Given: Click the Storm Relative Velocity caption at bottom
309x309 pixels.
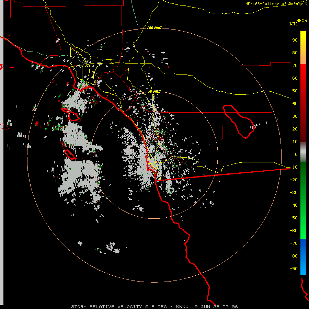Looking at the screenshot, I should pyautogui.click(x=154, y=307).
